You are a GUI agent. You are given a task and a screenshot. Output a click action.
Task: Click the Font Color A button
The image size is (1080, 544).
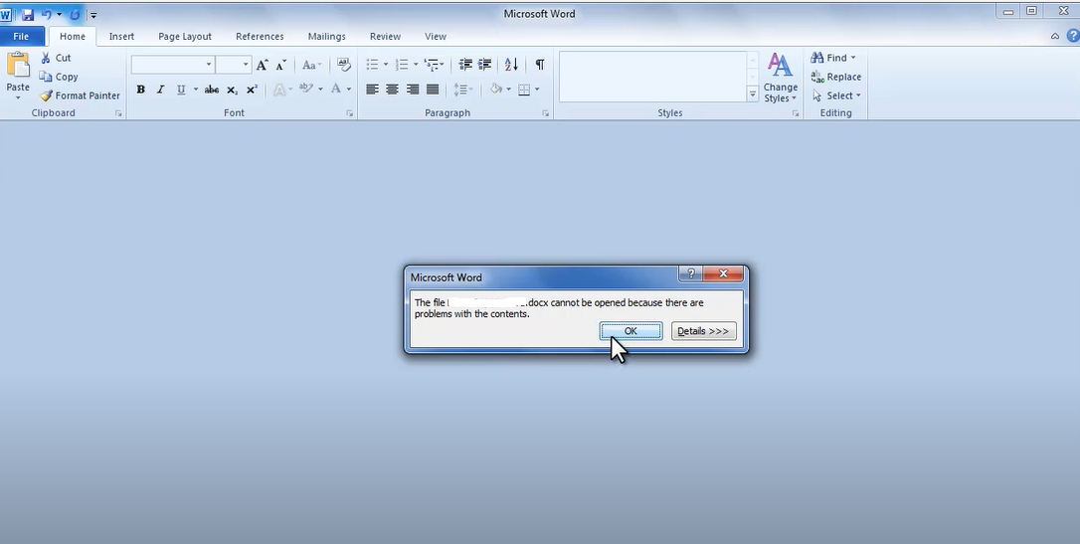click(x=336, y=90)
